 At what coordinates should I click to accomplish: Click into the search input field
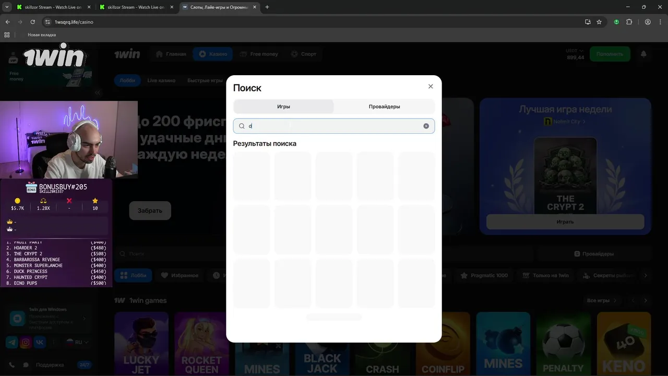point(334,126)
